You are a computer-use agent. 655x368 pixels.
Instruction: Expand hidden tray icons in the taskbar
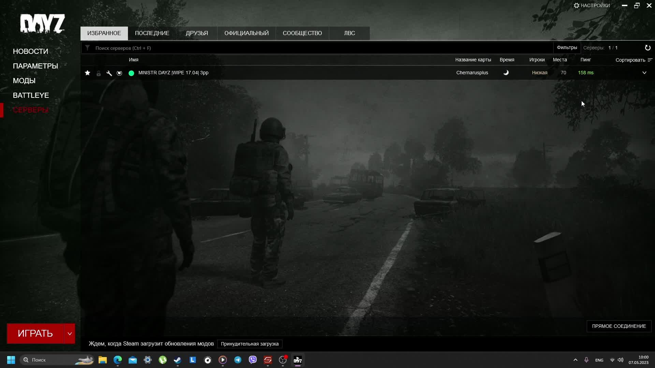click(575, 360)
